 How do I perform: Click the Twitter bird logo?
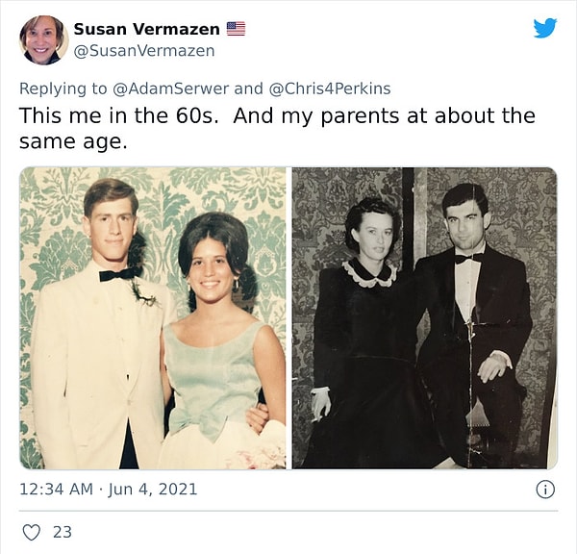(544, 29)
